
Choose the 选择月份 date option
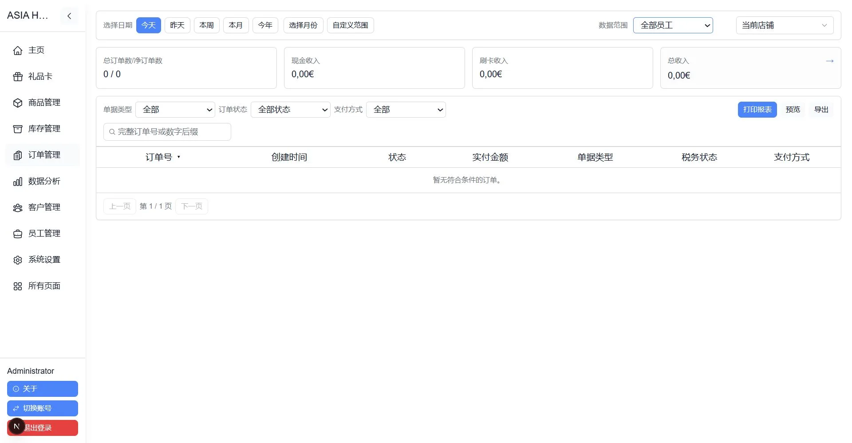point(304,25)
